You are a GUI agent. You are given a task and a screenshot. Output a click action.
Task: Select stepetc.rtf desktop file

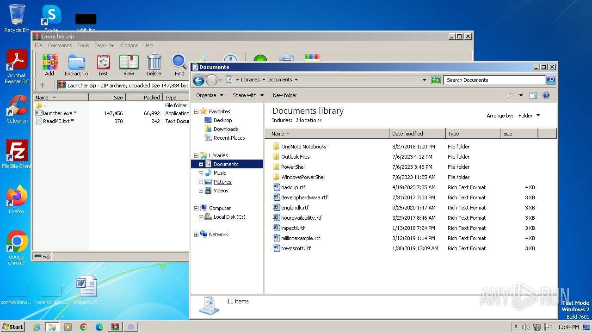(x=86, y=290)
